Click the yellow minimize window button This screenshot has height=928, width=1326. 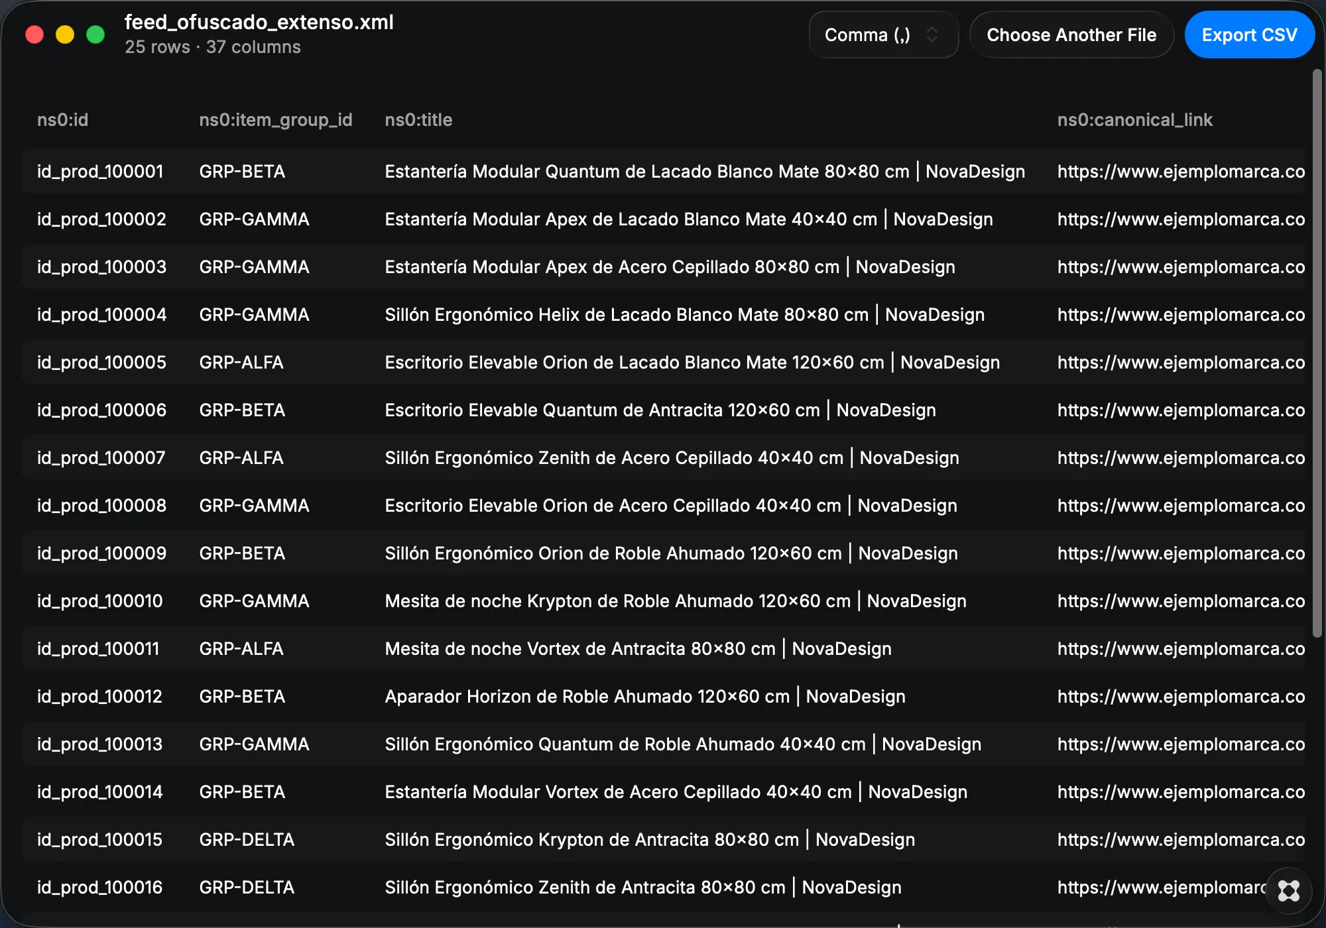tap(65, 34)
